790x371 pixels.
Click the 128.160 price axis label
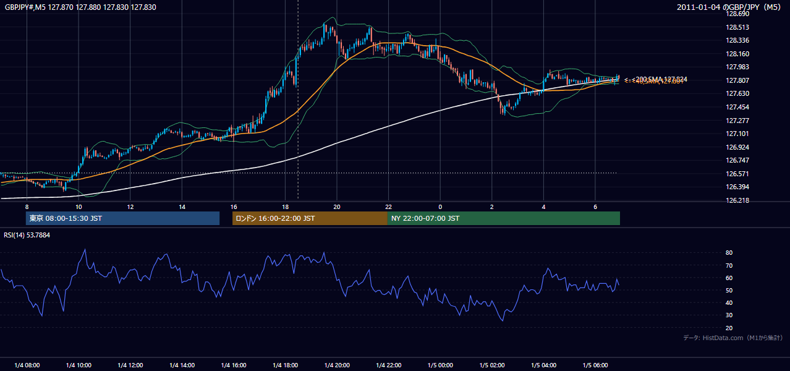click(738, 54)
